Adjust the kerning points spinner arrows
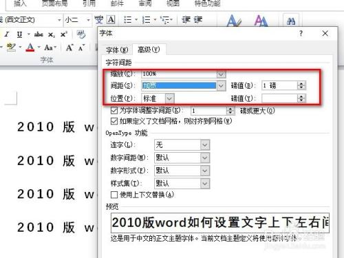 230,111
